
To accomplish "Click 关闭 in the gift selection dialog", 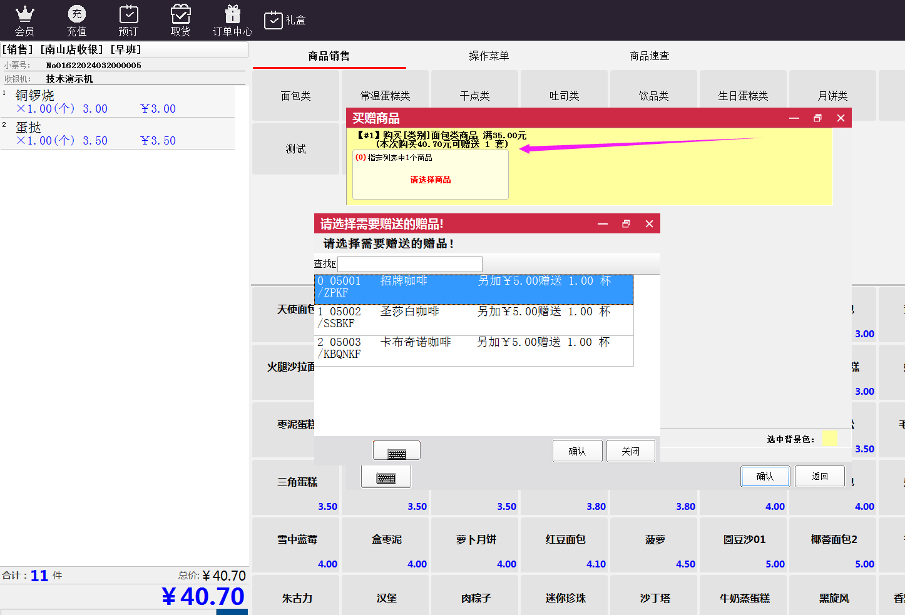I will pyautogui.click(x=630, y=451).
